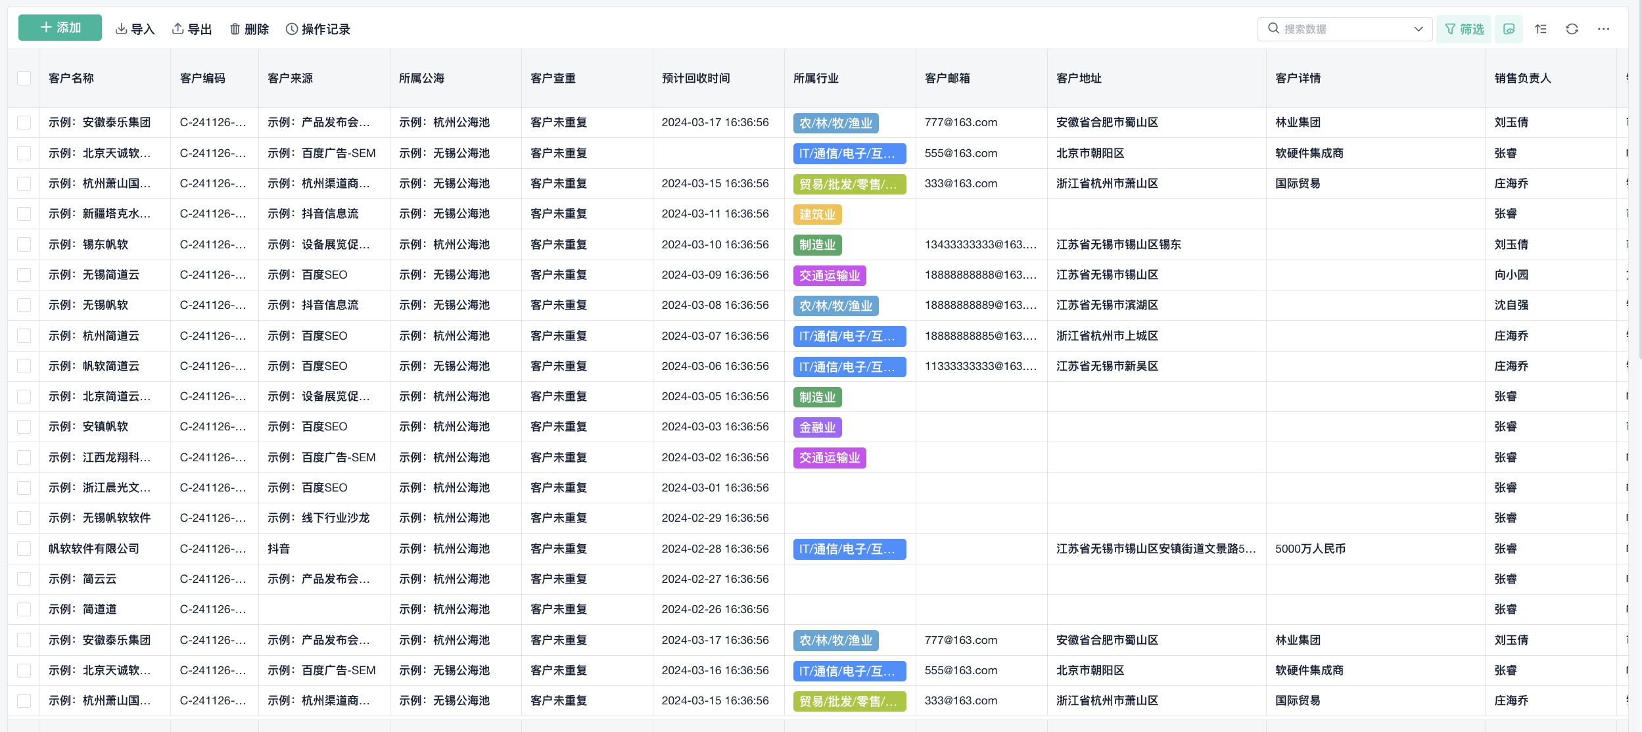Click the green 添加 button

point(60,28)
